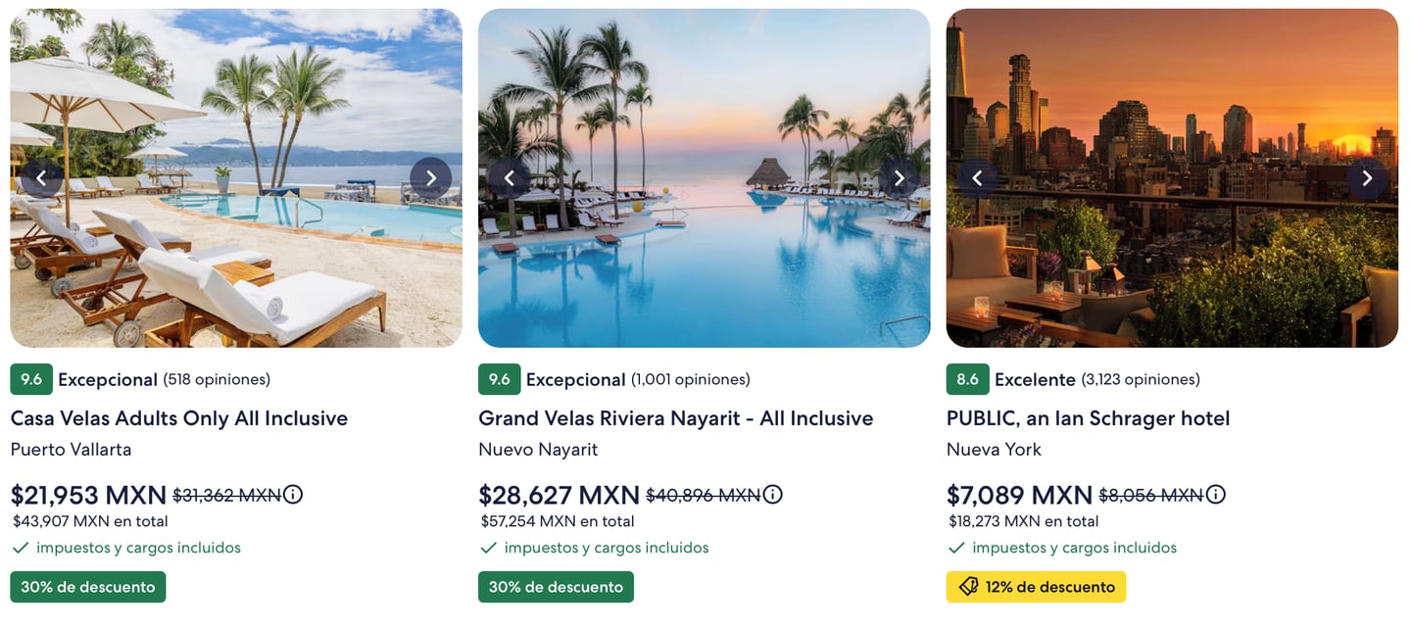The height and width of the screenshot is (627, 1411).
Task: Click the 518 opiniones review count
Action: point(217,379)
